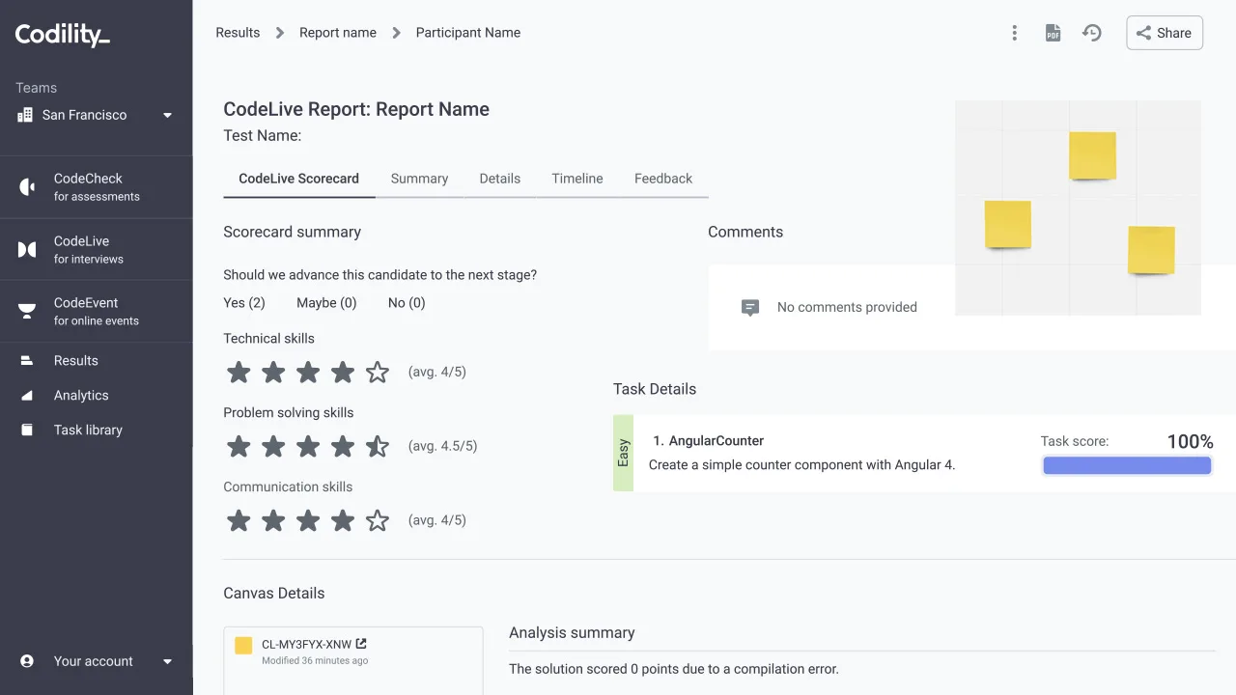Download report as PDF icon

pyautogui.click(x=1053, y=33)
